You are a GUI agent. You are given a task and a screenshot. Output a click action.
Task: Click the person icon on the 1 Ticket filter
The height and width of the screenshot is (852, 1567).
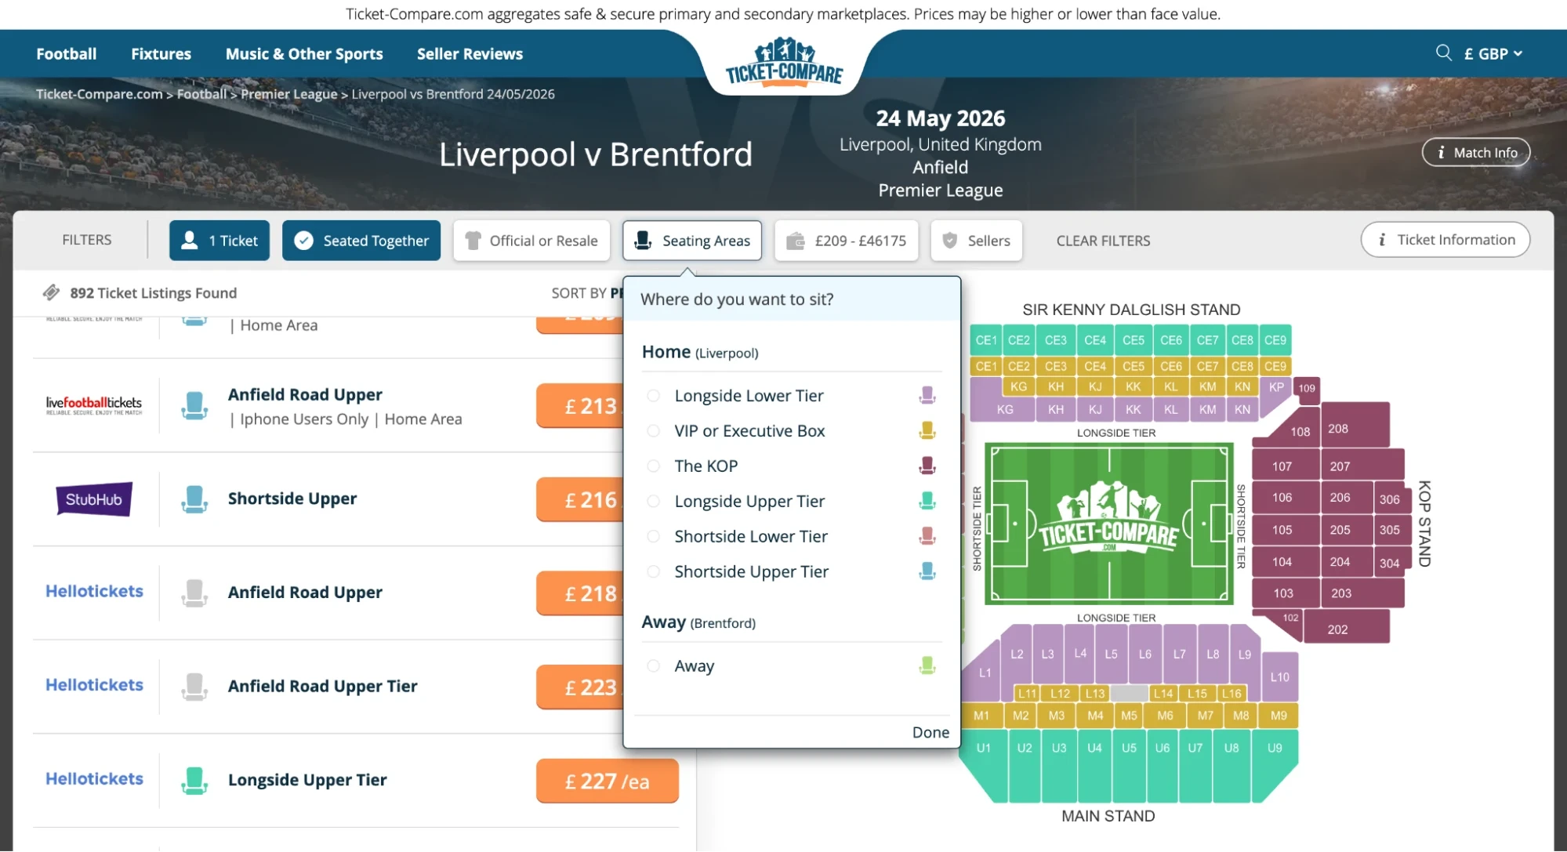(190, 240)
